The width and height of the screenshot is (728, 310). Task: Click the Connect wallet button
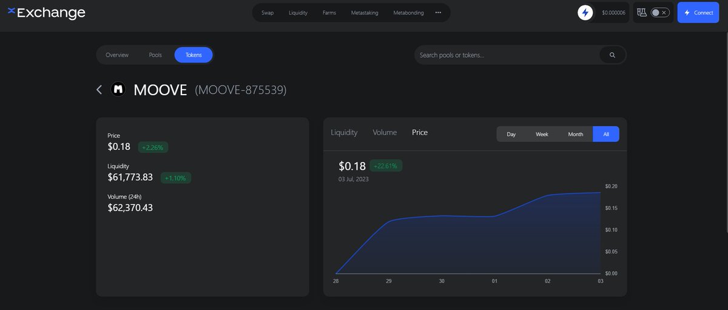point(698,13)
